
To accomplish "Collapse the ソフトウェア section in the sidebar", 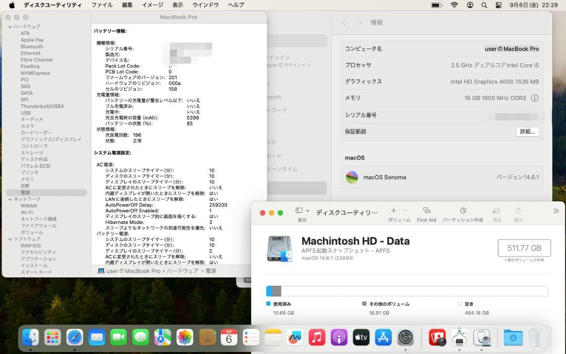I will coord(10,239).
